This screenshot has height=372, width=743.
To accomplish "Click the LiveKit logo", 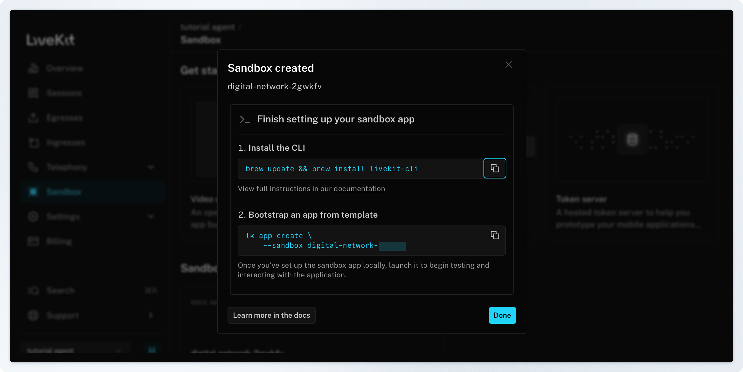I will click(50, 40).
